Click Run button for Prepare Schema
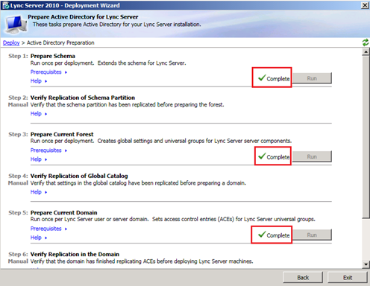Screen dimensions: 370x286 pos(312,78)
